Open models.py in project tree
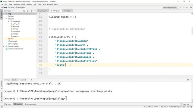Image resolution: width=193 pixels, height=108 pixels. coord(15,31)
